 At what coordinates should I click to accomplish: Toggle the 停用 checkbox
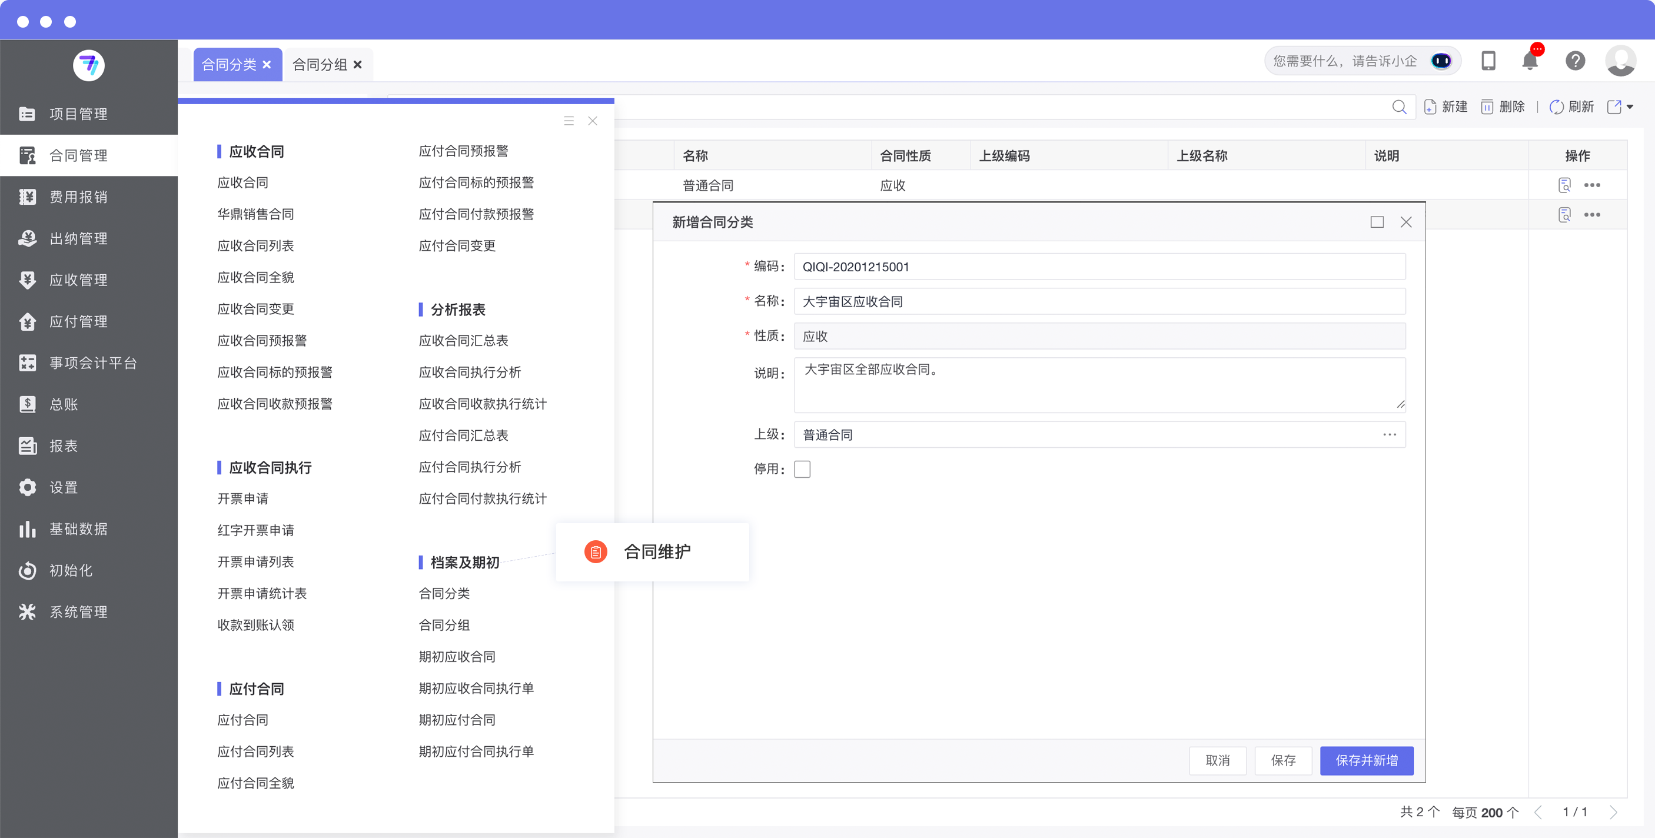pos(802,469)
